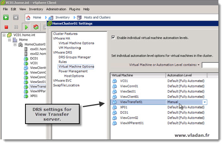Select the ViewConn02 row name in the settings table
The width and height of the screenshot is (224, 145).
coord(129,118)
